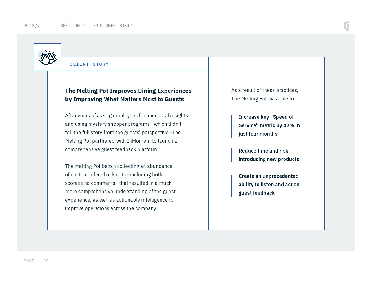Image resolution: width=372 pixels, height=287 pixels.
Task: Click the paragraph starting "The Melting Pot began"
Action: [120, 187]
